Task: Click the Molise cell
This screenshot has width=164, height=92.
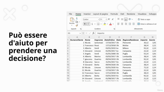Action: tap(131, 45)
